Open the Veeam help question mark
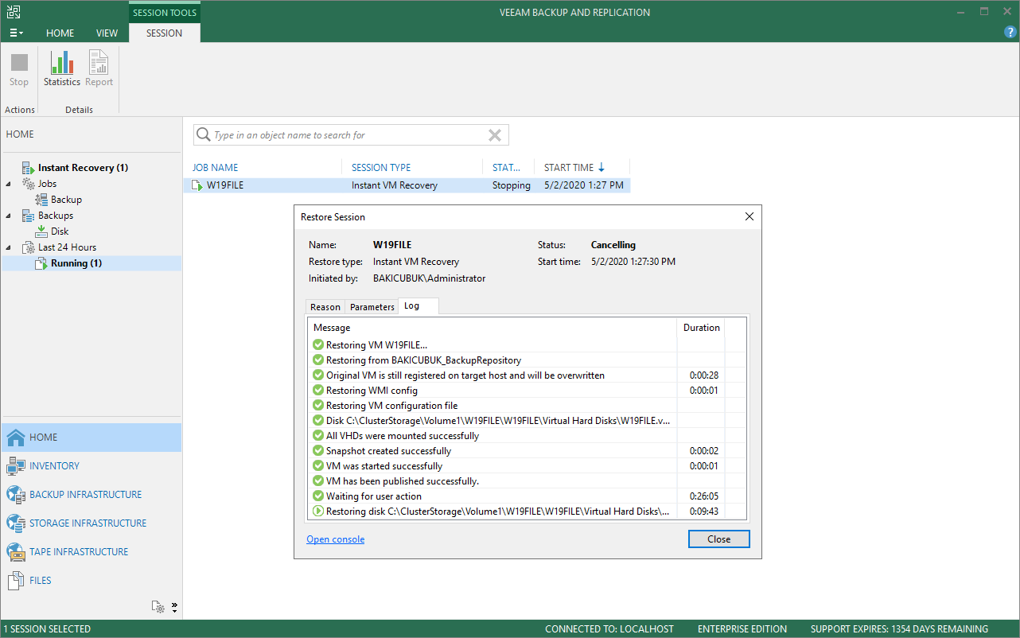This screenshot has width=1020, height=638. pos(1010,33)
